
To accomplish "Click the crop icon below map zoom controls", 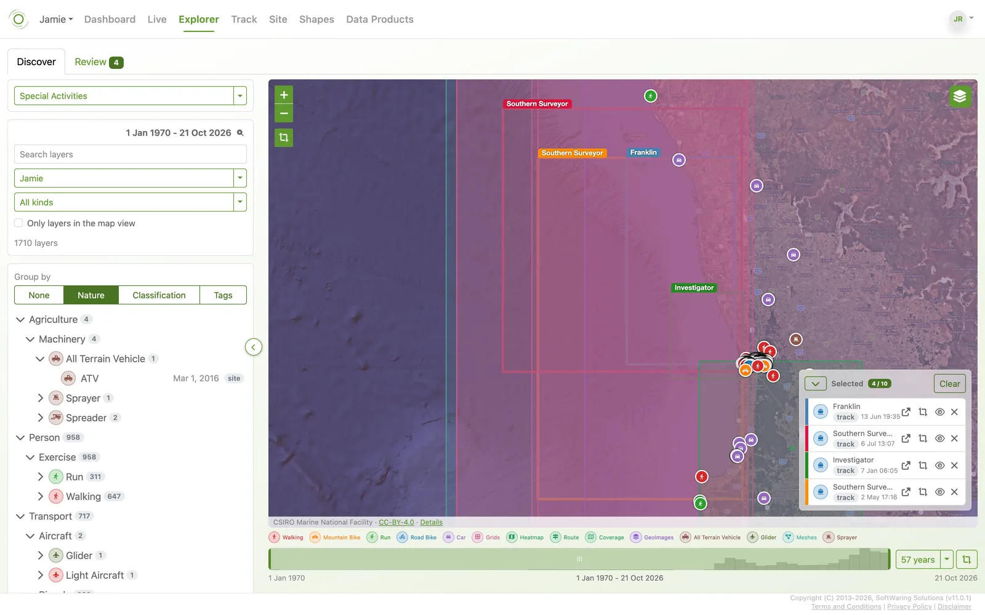I will pyautogui.click(x=284, y=137).
